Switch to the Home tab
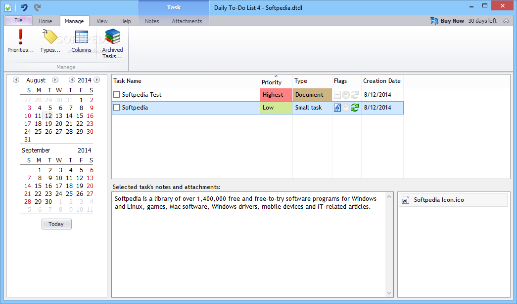The height and width of the screenshot is (304, 517). point(45,21)
